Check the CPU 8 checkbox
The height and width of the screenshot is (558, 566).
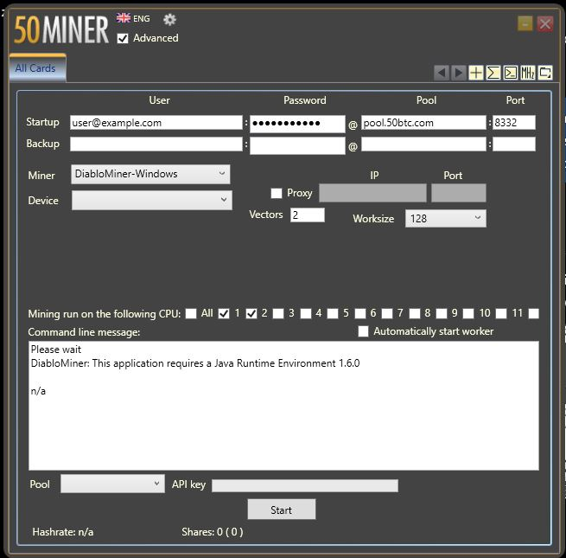(x=415, y=313)
